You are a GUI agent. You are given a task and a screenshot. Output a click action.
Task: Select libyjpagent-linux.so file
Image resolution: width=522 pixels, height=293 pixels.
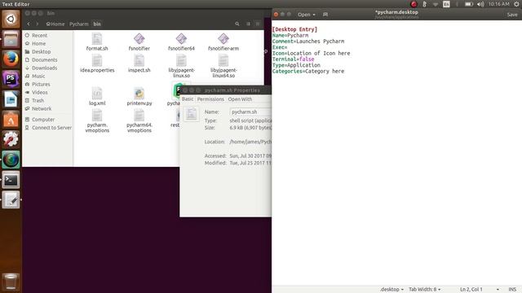[x=181, y=67]
